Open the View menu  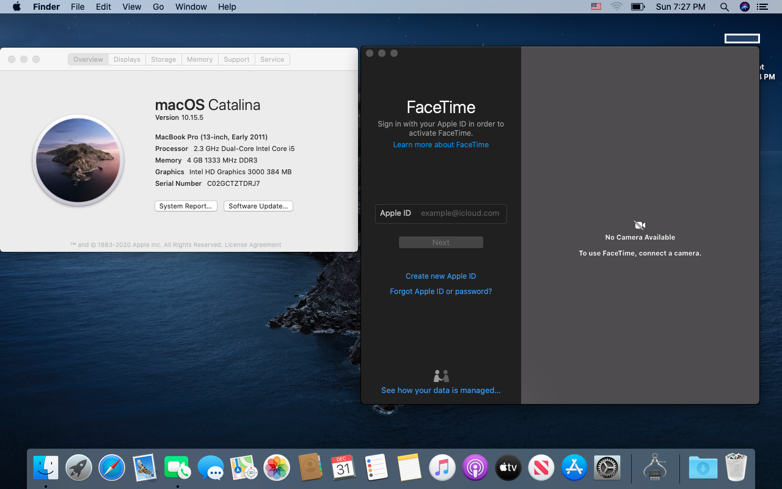131,7
